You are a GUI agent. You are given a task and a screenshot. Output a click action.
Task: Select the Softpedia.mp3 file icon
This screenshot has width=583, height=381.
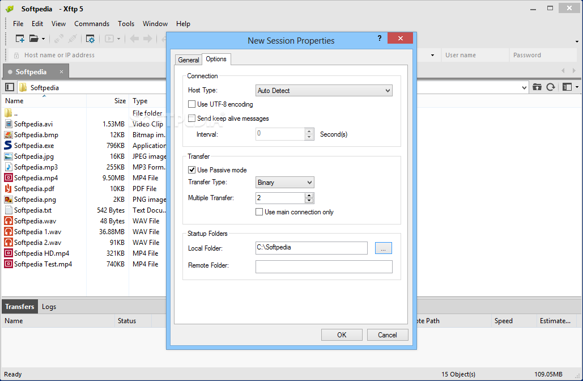tap(8, 167)
